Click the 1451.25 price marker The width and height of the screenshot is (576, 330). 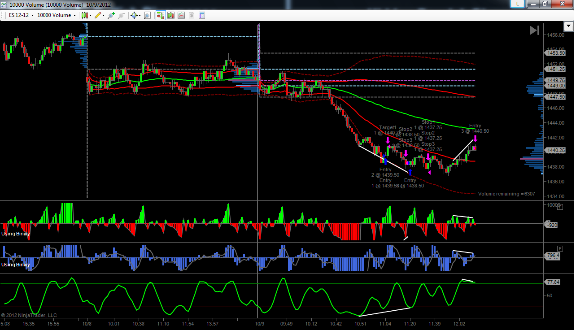pyautogui.click(x=555, y=69)
